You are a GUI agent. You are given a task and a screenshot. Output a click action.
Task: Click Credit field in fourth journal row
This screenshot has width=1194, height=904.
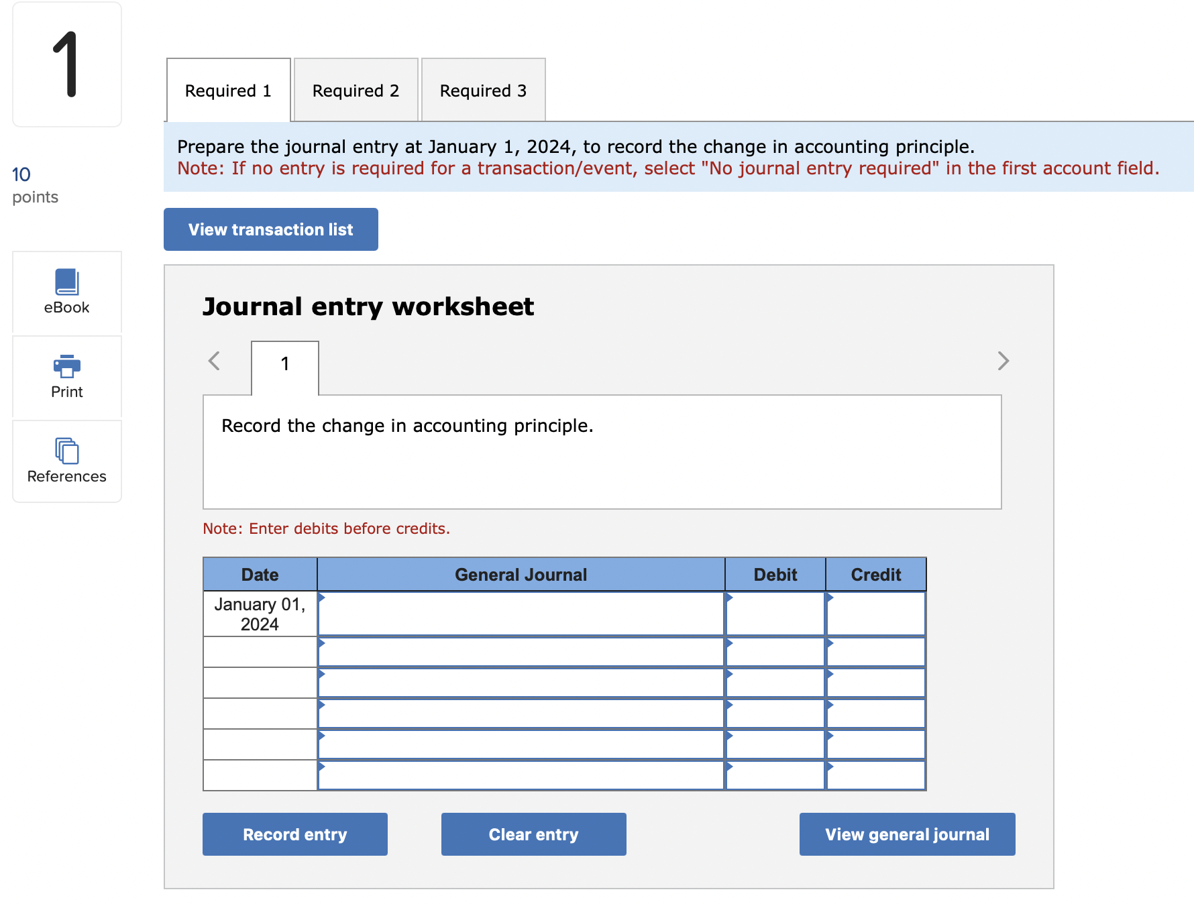coord(876,714)
